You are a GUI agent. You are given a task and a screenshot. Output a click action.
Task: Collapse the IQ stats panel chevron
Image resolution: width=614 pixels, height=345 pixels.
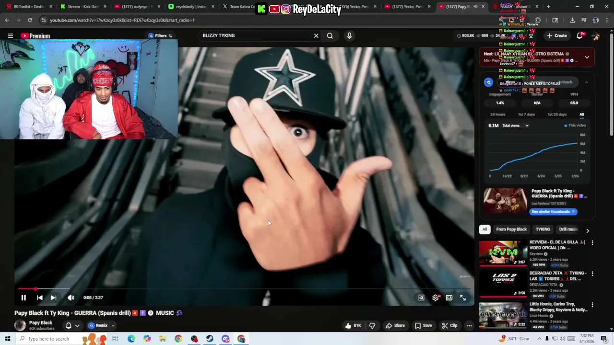[586, 82]
